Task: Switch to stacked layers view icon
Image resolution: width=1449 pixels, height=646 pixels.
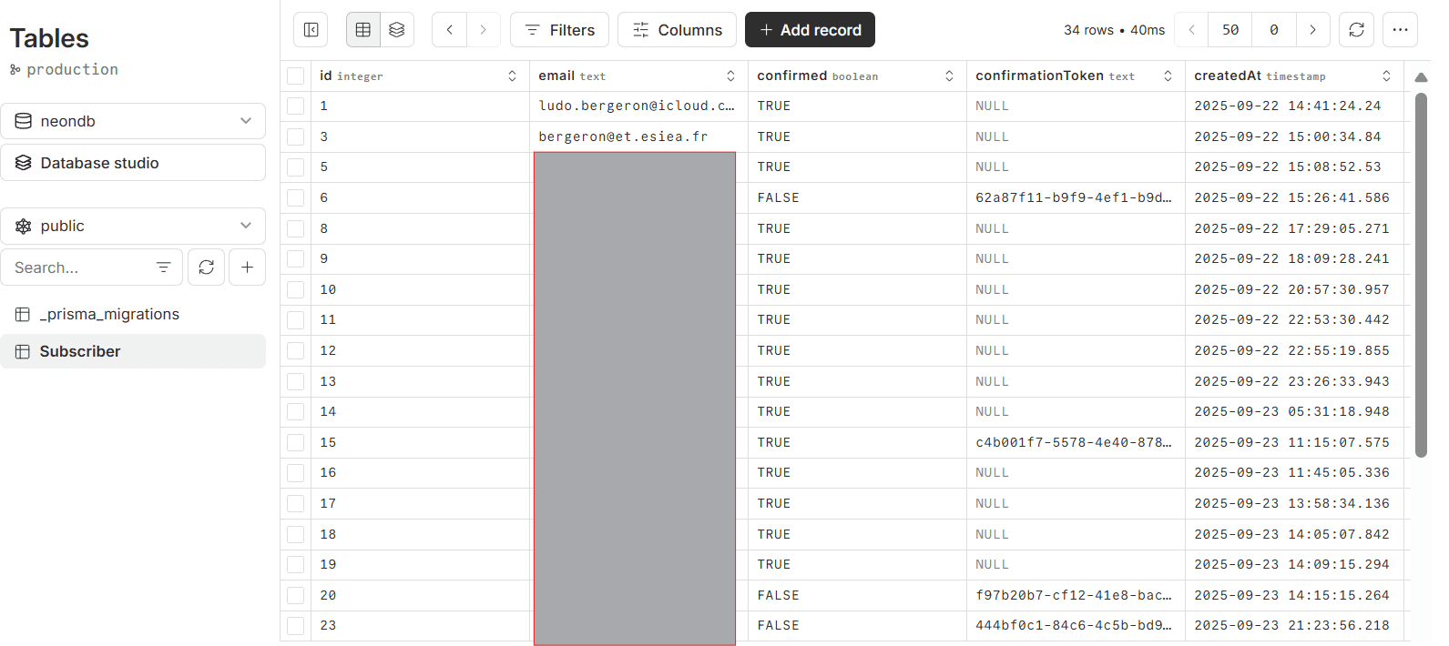Action: tap(396, 30)
